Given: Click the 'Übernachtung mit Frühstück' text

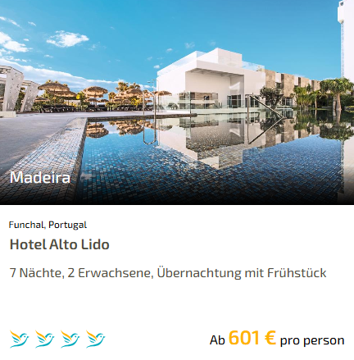Looking at the screenshot, I should (x=242, y=273).
